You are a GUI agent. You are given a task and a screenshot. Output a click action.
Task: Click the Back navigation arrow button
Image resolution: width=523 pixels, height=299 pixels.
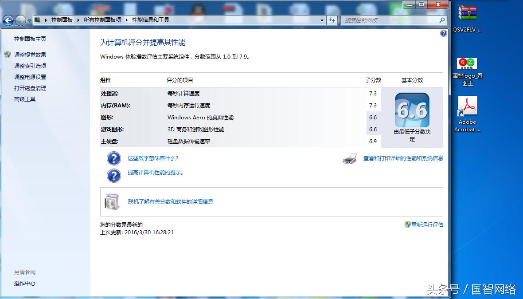point(8,20)
